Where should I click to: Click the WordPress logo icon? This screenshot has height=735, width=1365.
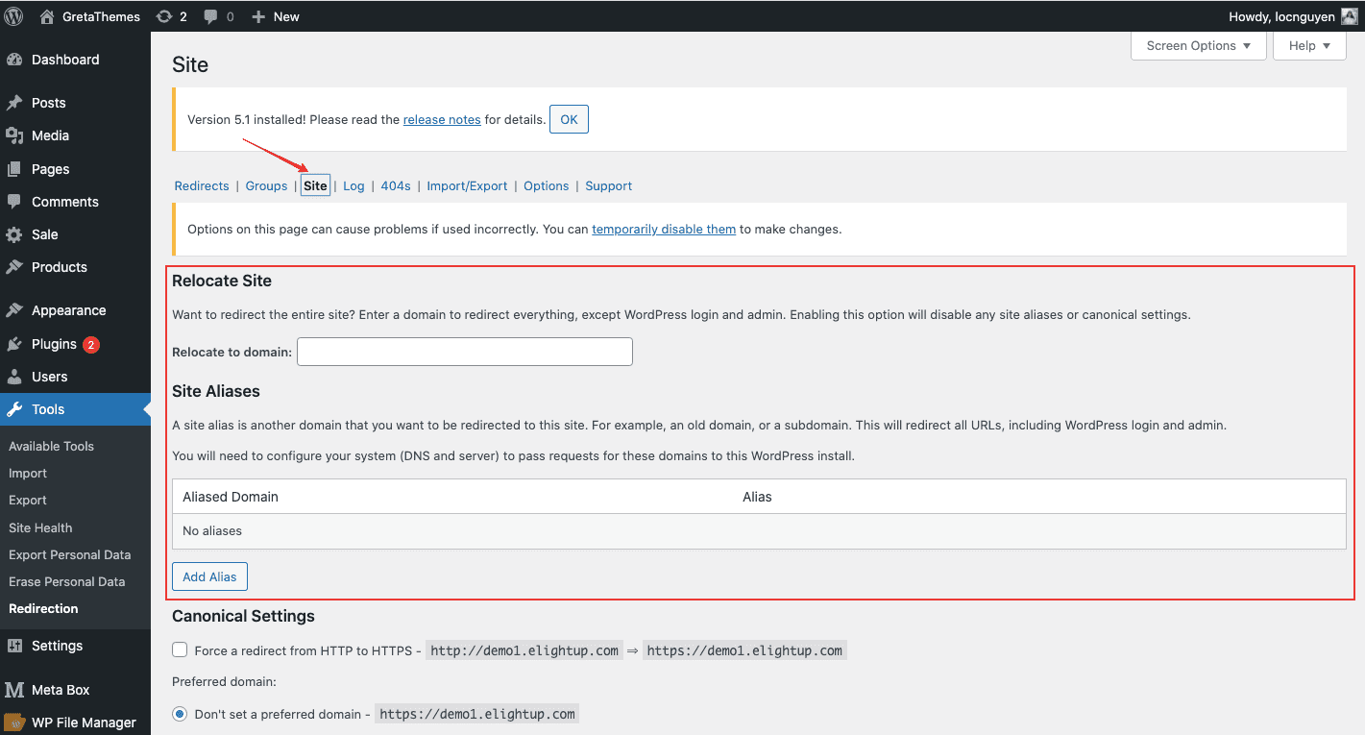(x=13, y=16)
